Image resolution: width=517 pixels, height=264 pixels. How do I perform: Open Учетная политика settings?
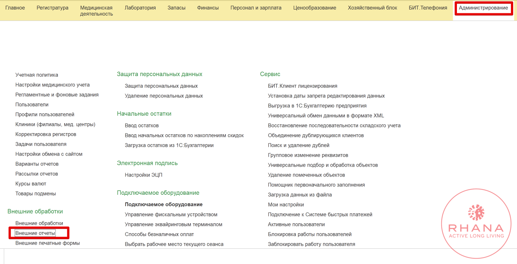click(x=37, y=75)
